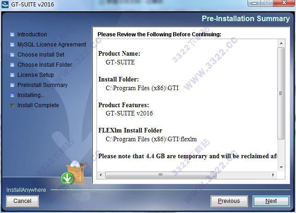Click the scroll up arrow of summary
Screen dimensions: 296x213
point(281,43)
